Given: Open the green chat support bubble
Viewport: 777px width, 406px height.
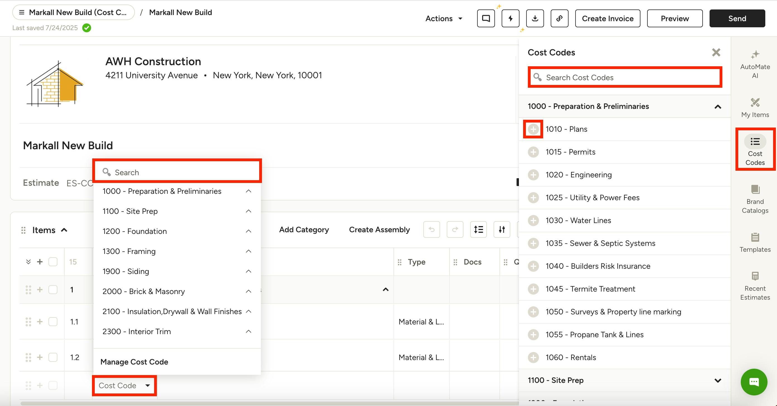Looking at the screenshot, I should pos(754,381).
